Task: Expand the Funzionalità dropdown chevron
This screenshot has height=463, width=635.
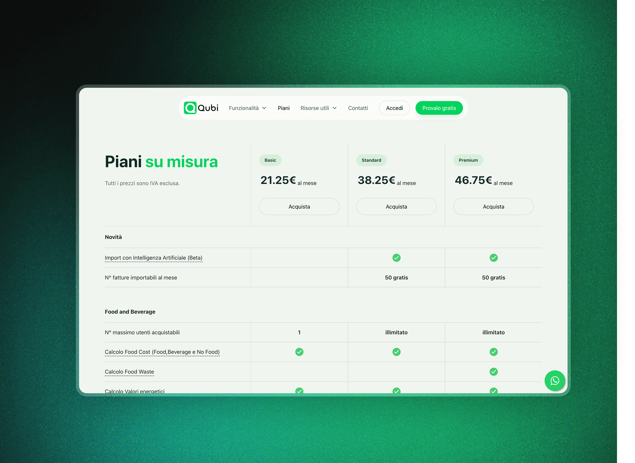Action: click(x=264, y=108)
